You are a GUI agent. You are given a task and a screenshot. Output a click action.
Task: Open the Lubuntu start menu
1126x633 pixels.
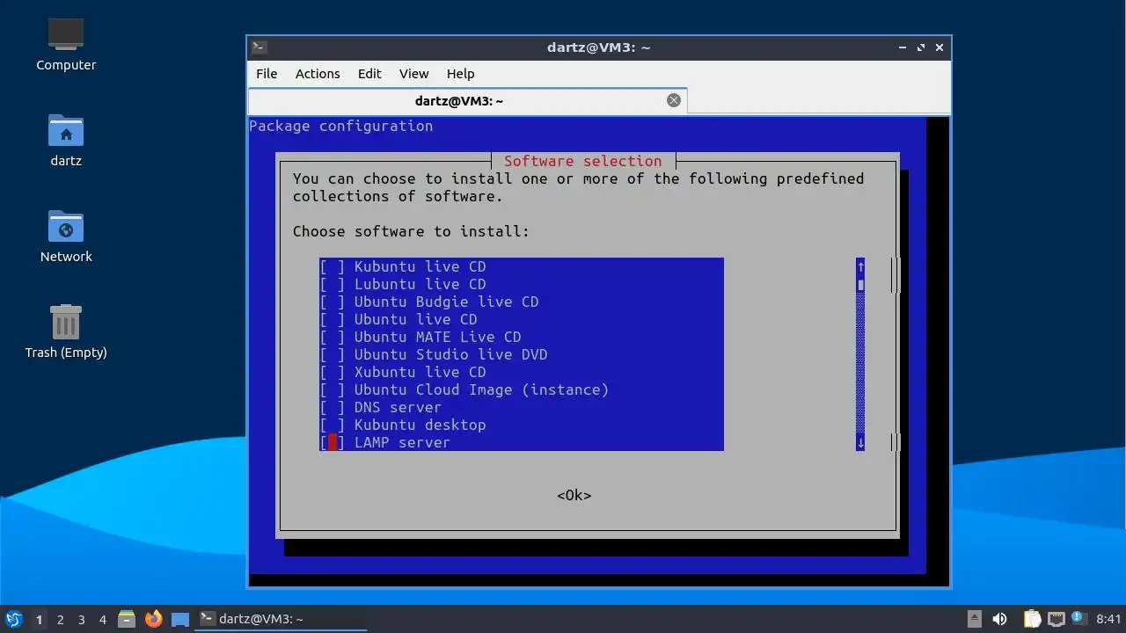coord(13,619)
